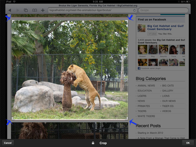
Task: Open Assunta's profile photo
Action: coord(163,50)
